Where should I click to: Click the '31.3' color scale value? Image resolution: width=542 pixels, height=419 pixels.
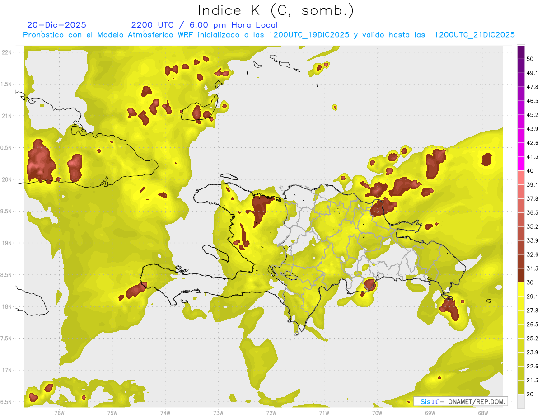[x=533, y=268]
